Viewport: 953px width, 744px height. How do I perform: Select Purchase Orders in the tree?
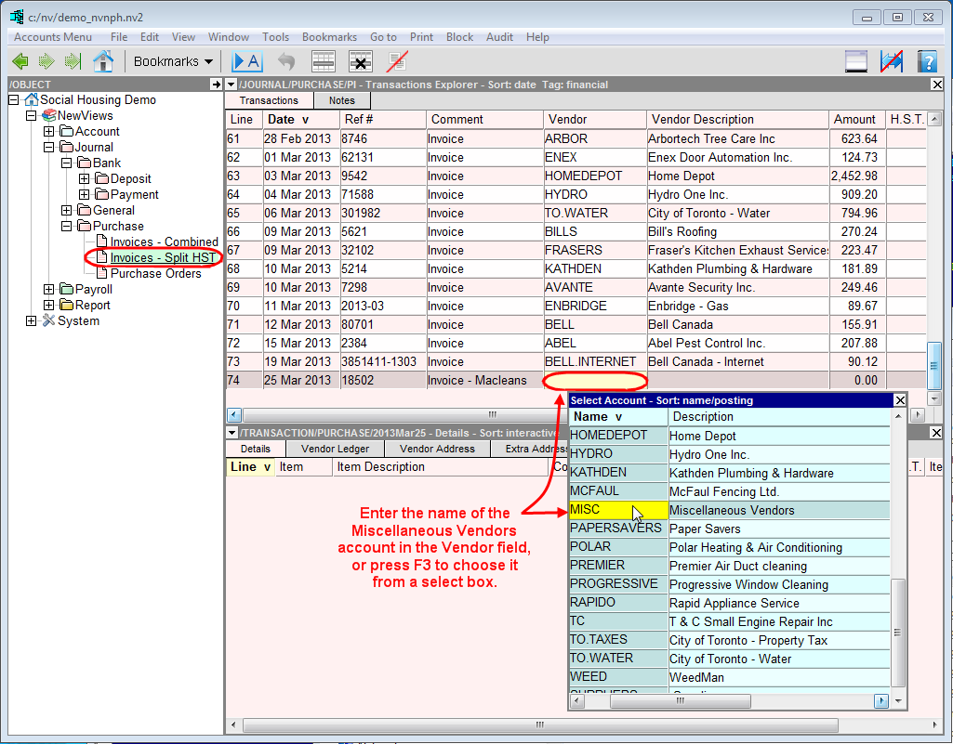click(x=155, y=274)
